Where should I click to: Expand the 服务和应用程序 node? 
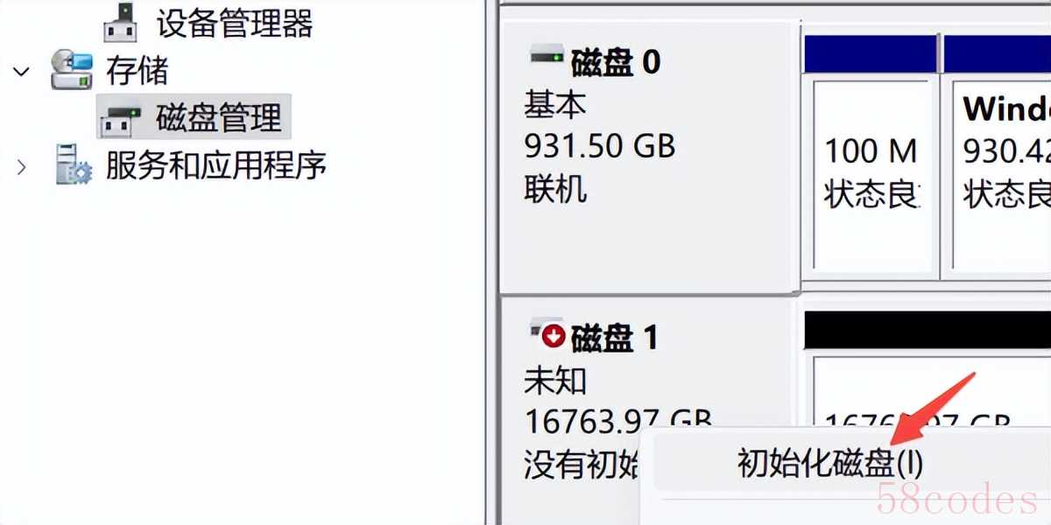(x=22, y=165)
